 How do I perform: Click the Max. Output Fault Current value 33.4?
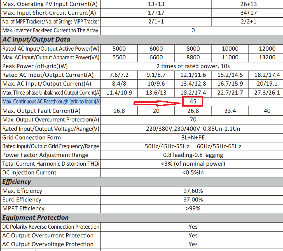pos(230,111)
